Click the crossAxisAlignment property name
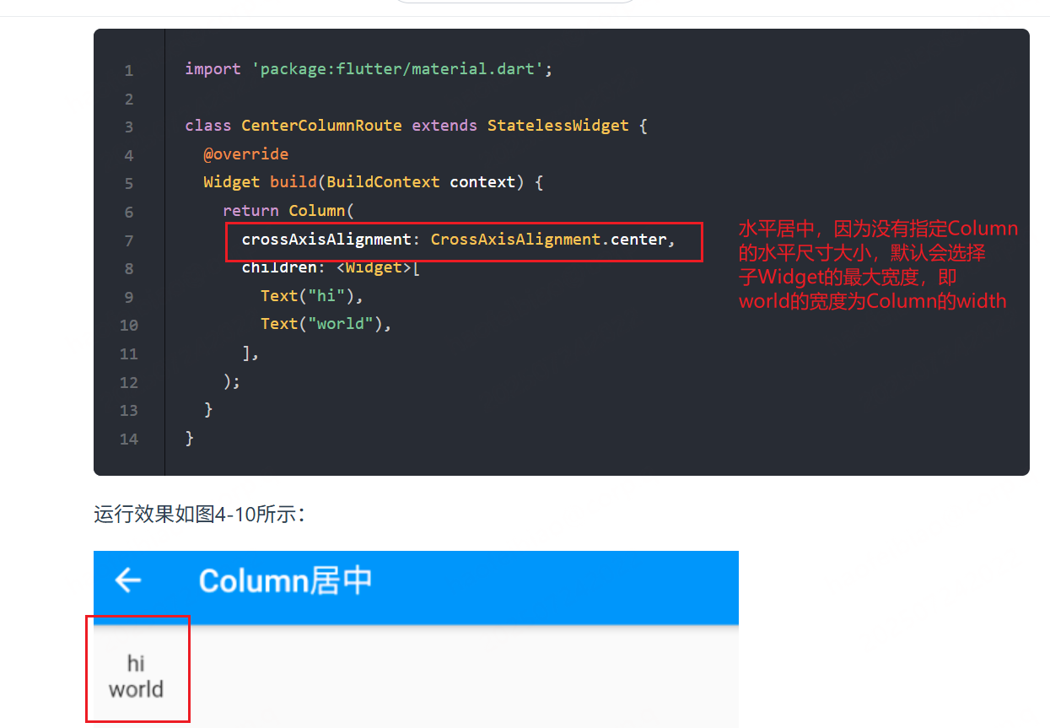 (x=326, y=239)
